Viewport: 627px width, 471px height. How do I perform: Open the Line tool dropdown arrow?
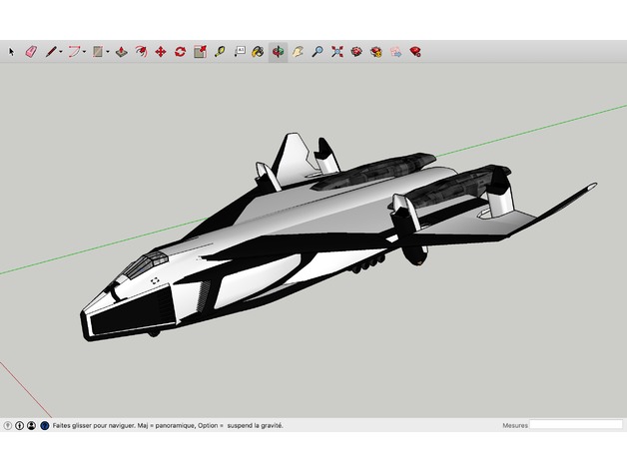(x=61, y=52)
